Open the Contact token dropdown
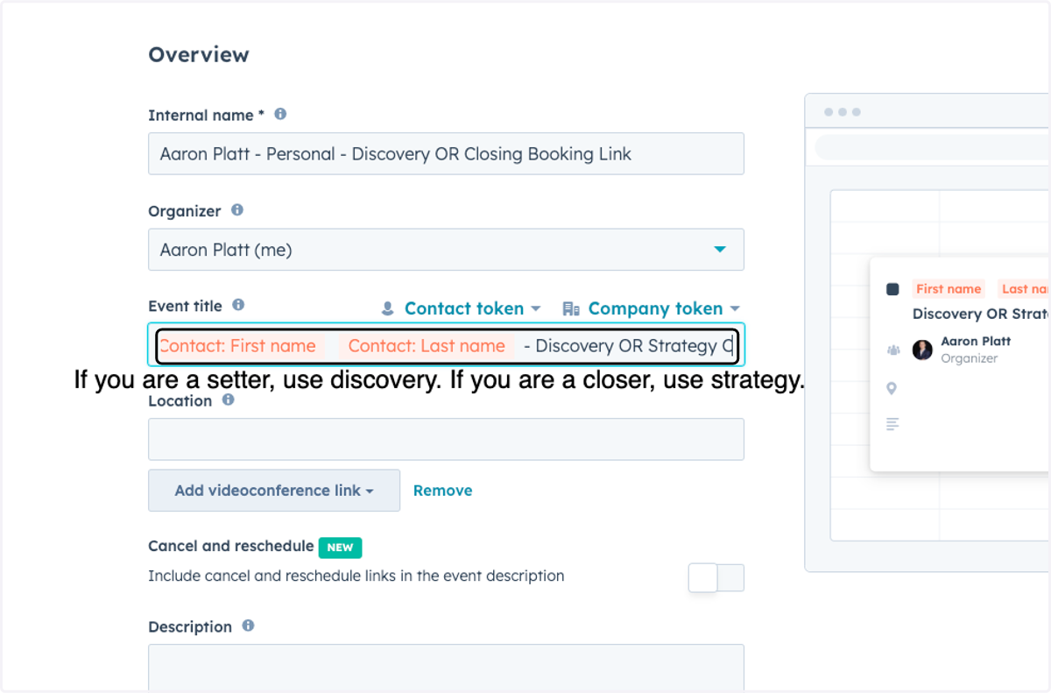This screenshot has width=1051, height=693. [x=472, y=308]
